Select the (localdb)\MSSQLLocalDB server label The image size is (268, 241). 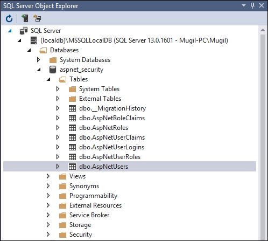(134, 40)
